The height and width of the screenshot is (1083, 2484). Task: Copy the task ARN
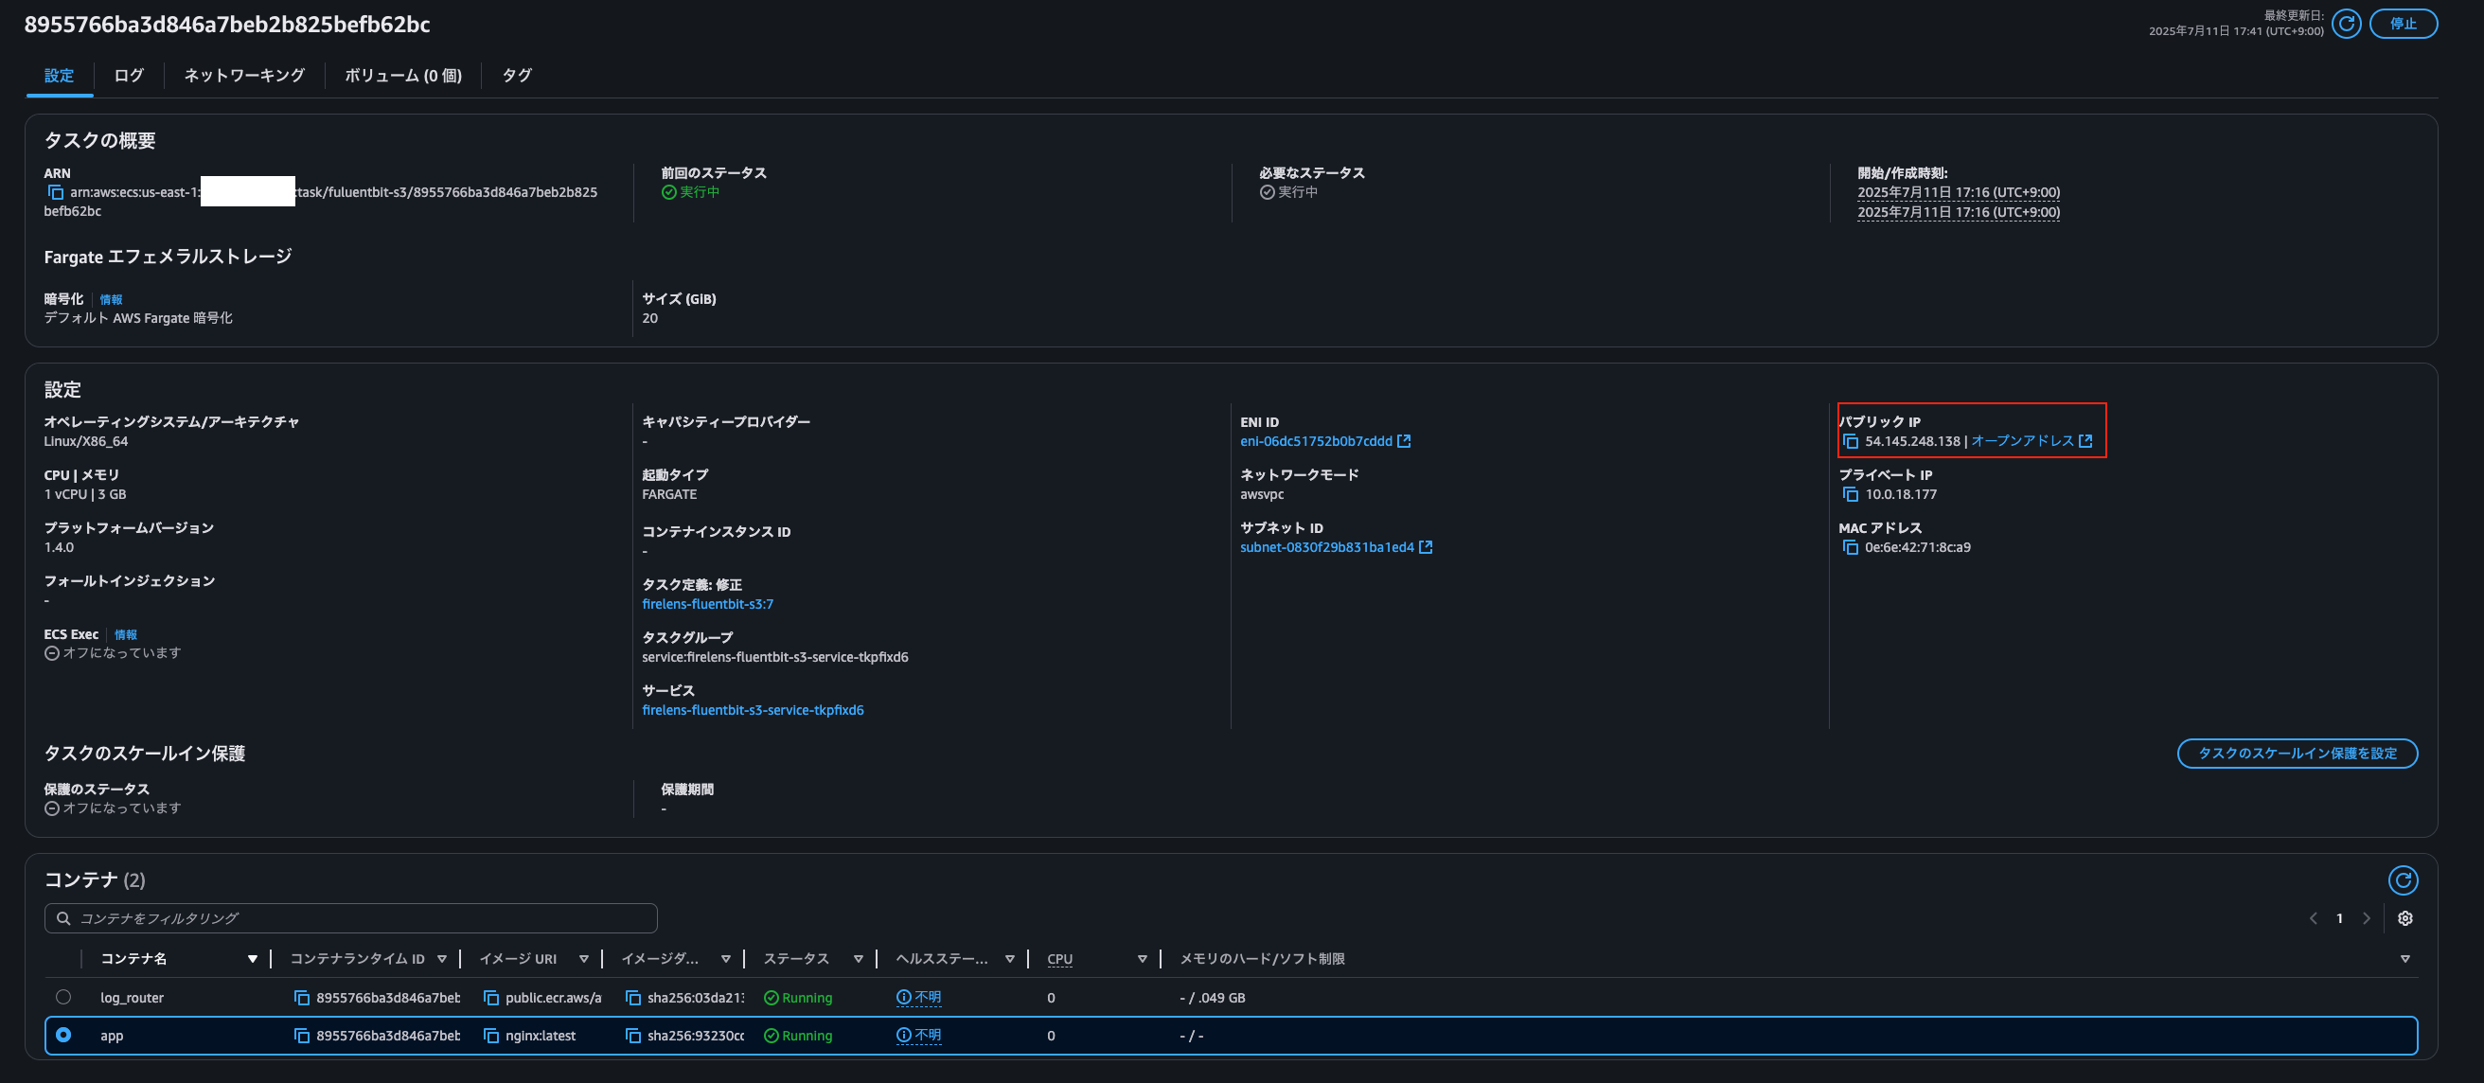pyautogui.click(x=56, y=192)
